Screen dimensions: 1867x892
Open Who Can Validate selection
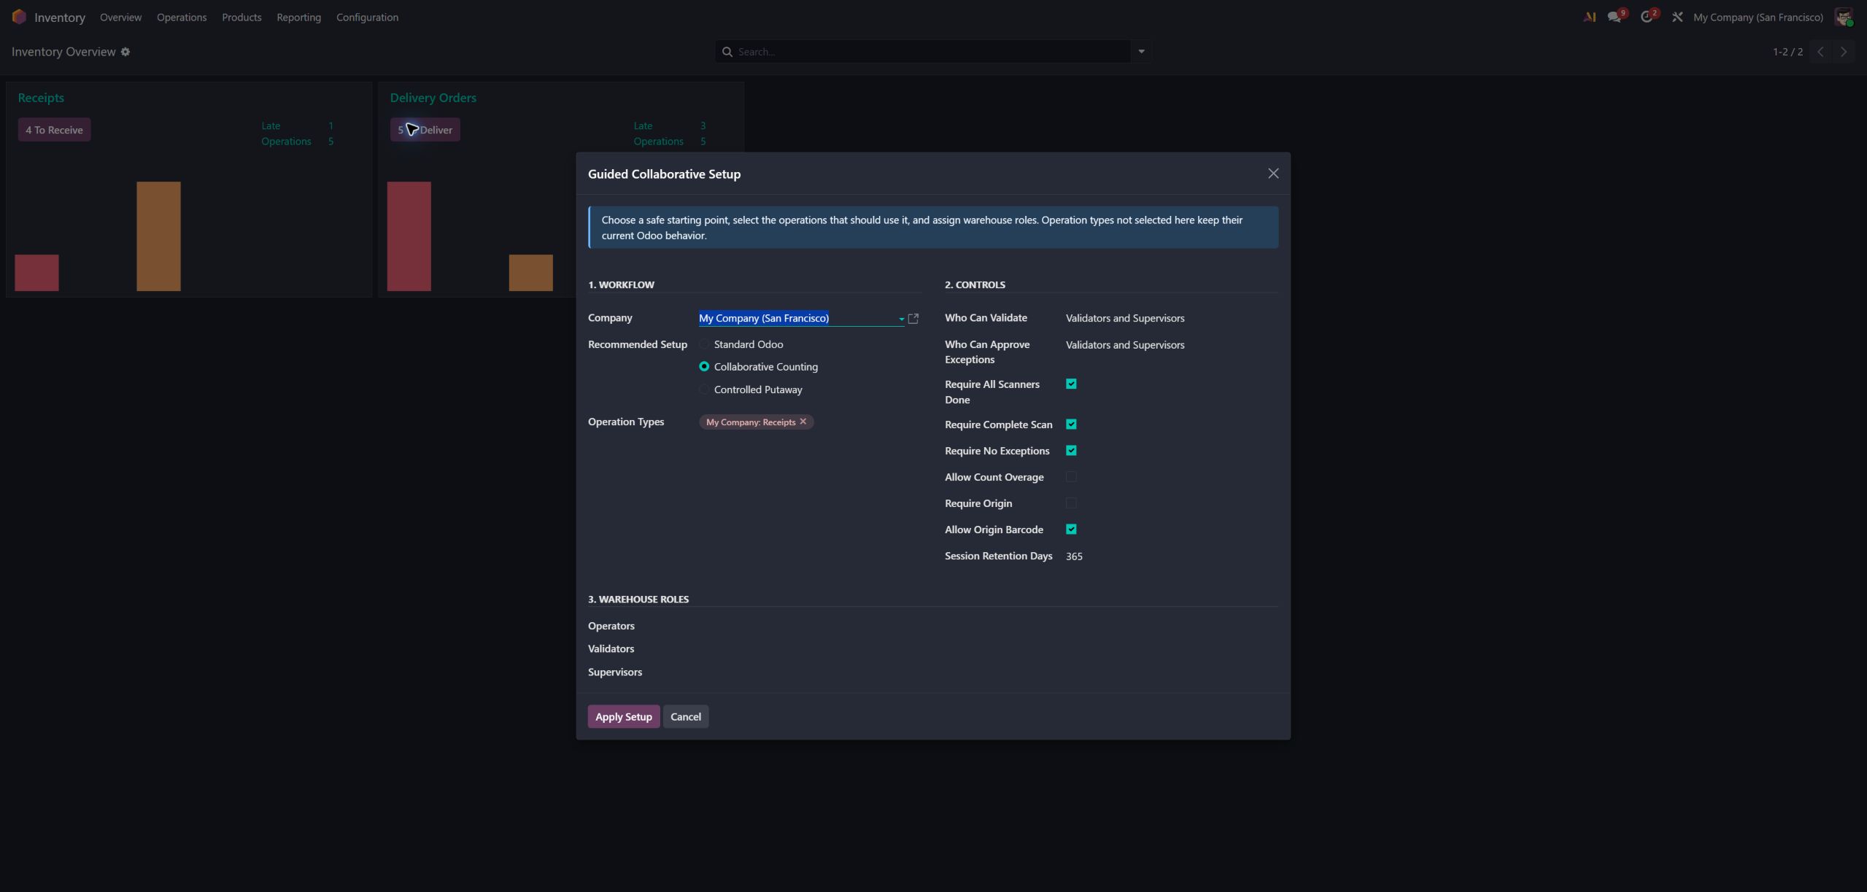coord(1171,318)
